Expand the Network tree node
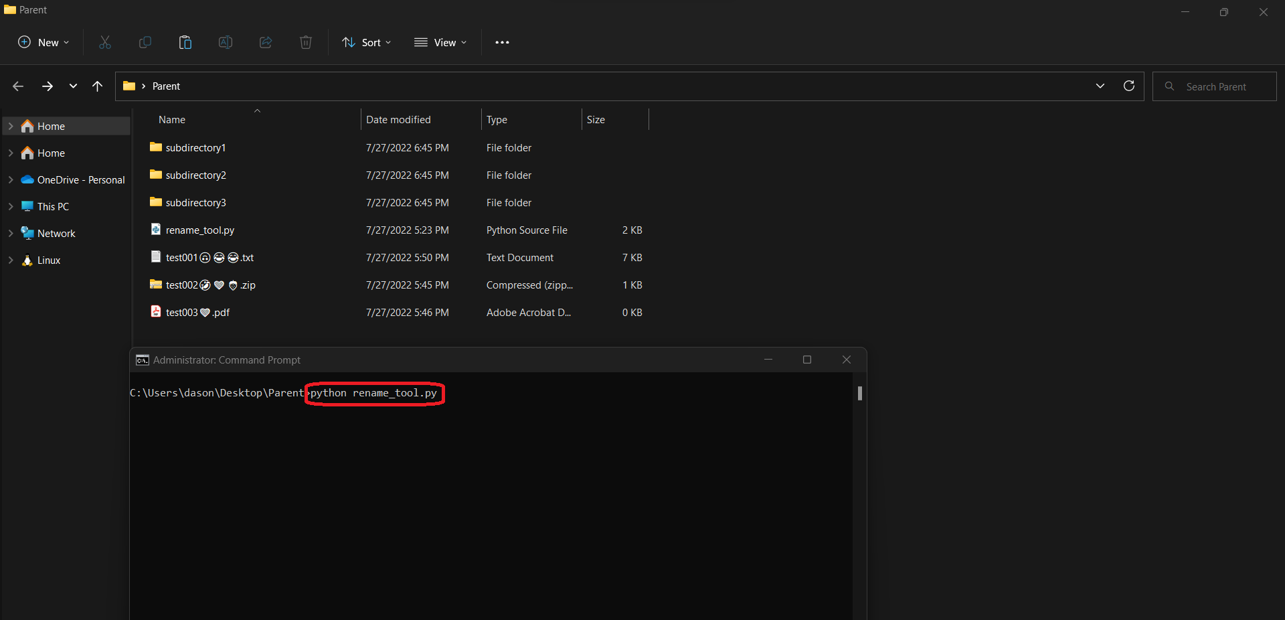1285x620 pixels. click(x=11, y=233)
